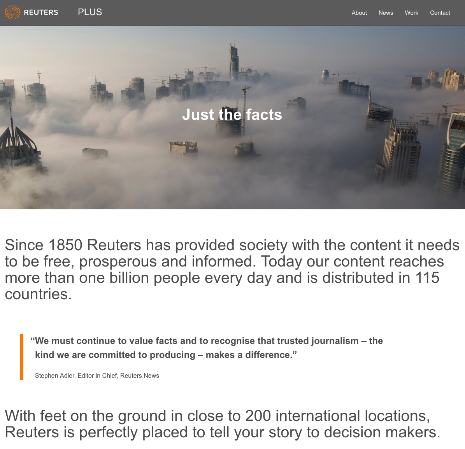Viewport: 465px width, 449px height.
Task: Click the Reuters sunburst logo icon
Action: tap(12, 12)
